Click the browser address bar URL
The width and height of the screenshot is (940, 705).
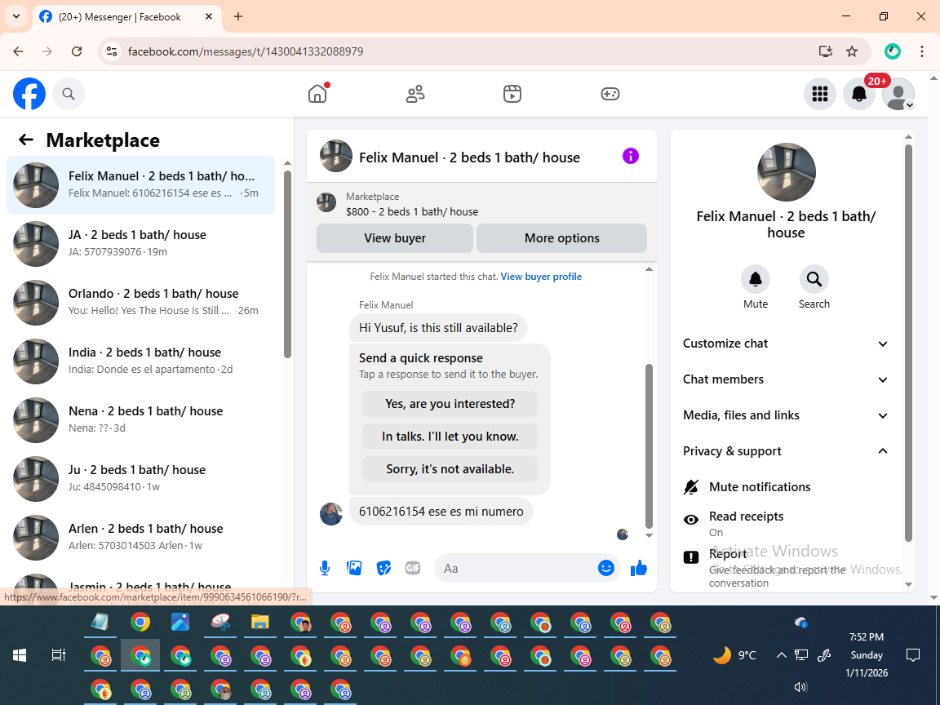point(246,51)
